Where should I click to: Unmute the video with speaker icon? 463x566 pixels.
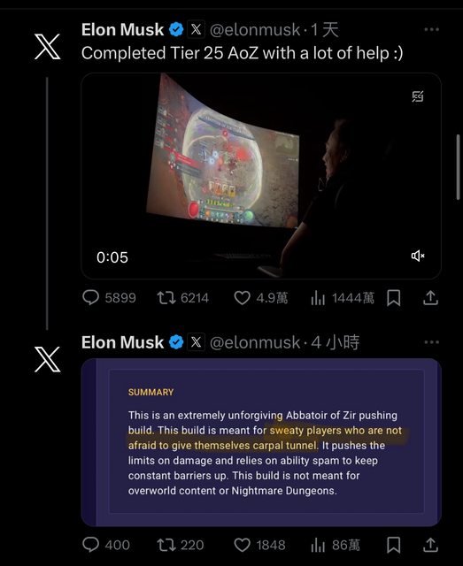(x=418, y=256)
